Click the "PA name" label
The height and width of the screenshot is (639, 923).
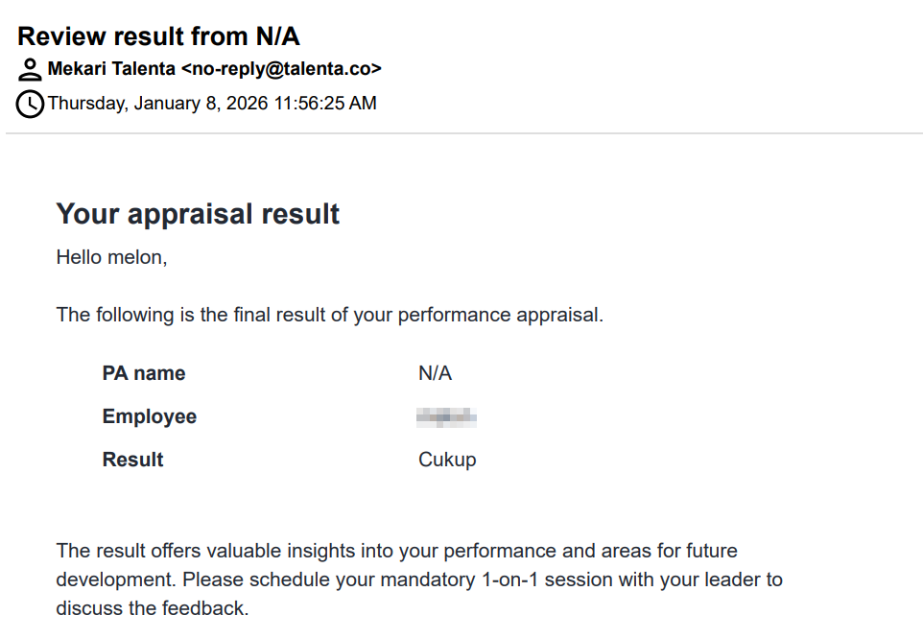point(144,373)
